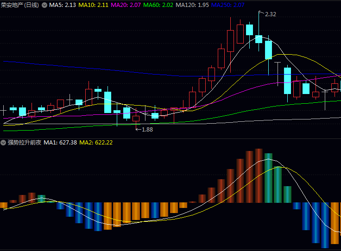Viewport: 341px width, 251px height.
Task: Click the 强势拉升前夜 indicator name
Action: click(x=24, y=143)
